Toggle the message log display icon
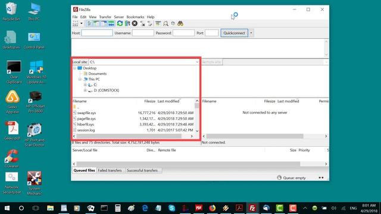Screen dimensions: 381x214 coord(89,24)
